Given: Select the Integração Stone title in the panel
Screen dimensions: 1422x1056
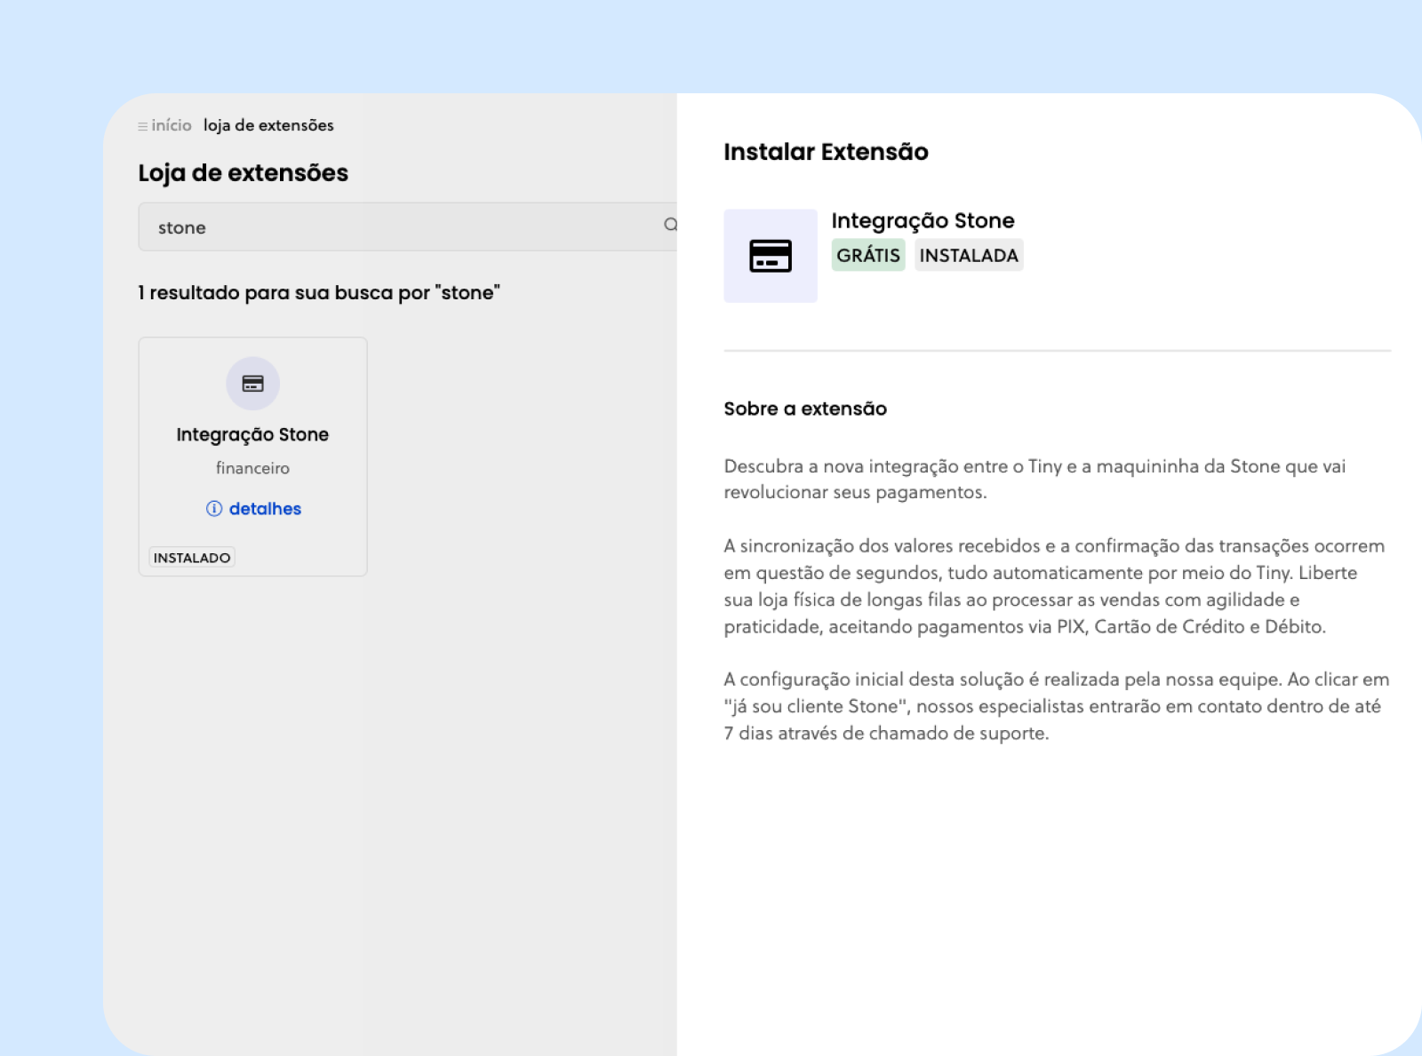Looking at the screenshot, I should [923, 220].
